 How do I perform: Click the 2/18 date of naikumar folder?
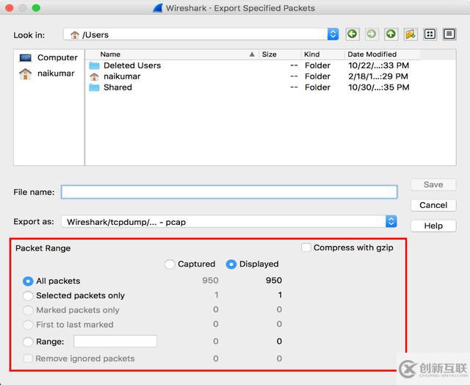pyautogui.click(x=378, y=76)
